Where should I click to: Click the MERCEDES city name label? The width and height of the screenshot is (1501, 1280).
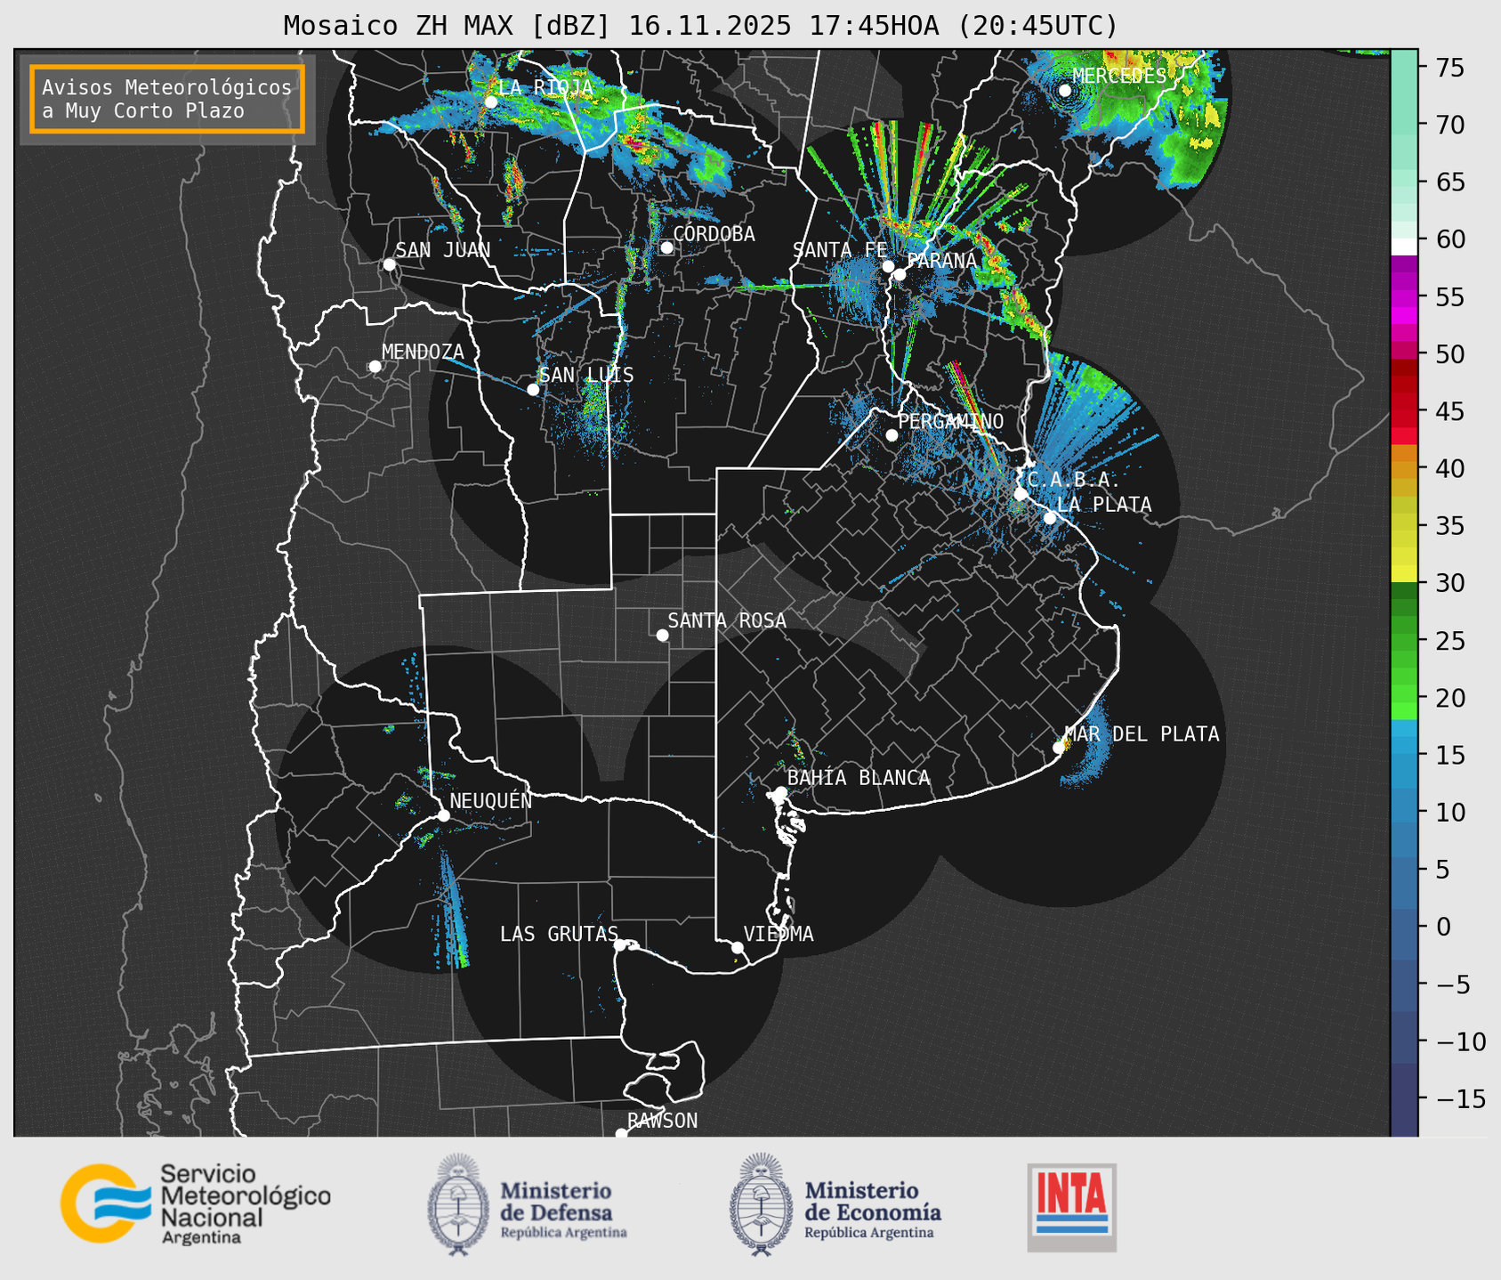[x=1119, y=77]
